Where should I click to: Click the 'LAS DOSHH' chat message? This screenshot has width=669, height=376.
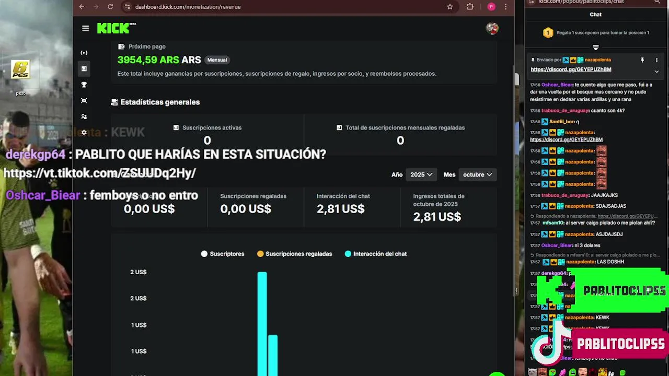pyautogui.click(x=610, y=262)
